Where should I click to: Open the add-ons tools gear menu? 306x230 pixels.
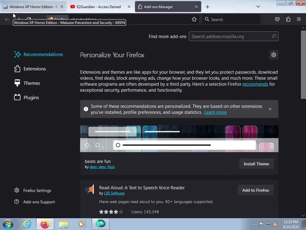click(274, 55)
